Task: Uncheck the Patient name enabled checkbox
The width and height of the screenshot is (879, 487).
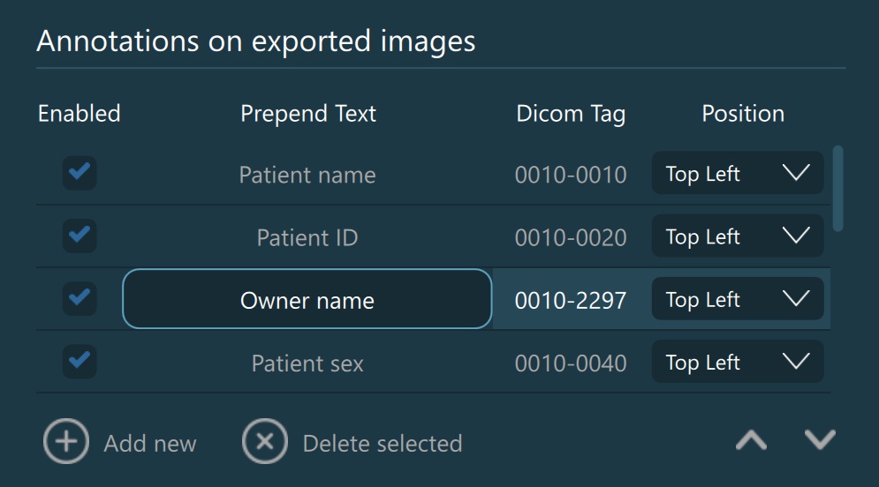Action: click(x=80, y=173)
